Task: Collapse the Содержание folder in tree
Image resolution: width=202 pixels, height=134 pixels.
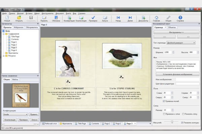Action: click(x=4, y=34)
